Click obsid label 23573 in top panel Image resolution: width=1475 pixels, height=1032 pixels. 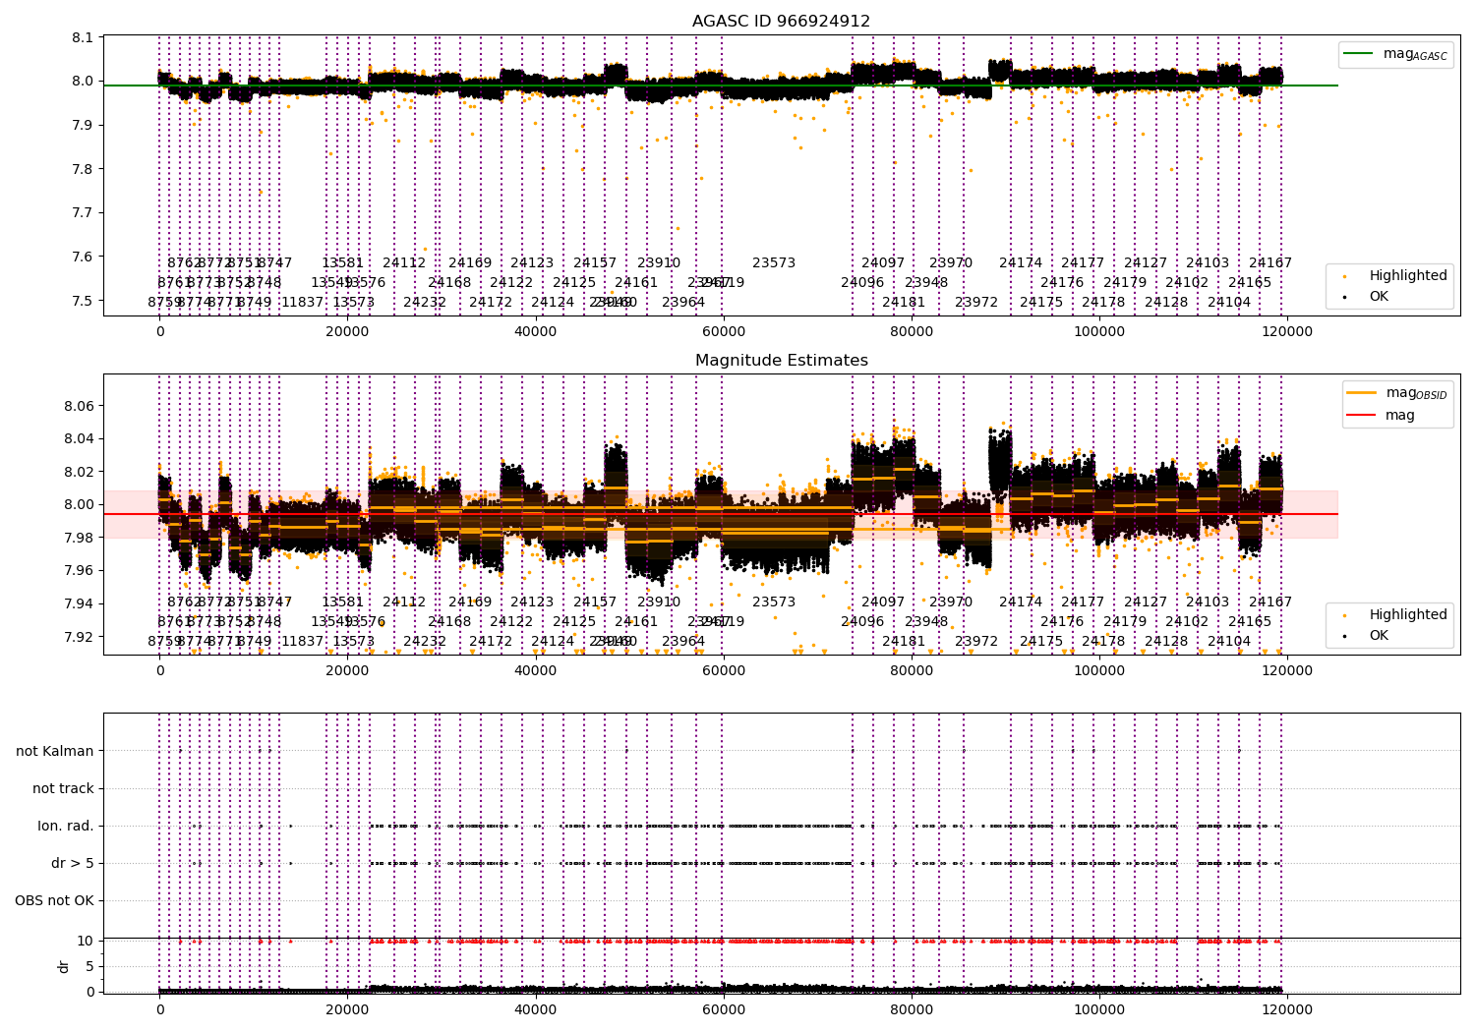tap(774, 263)
